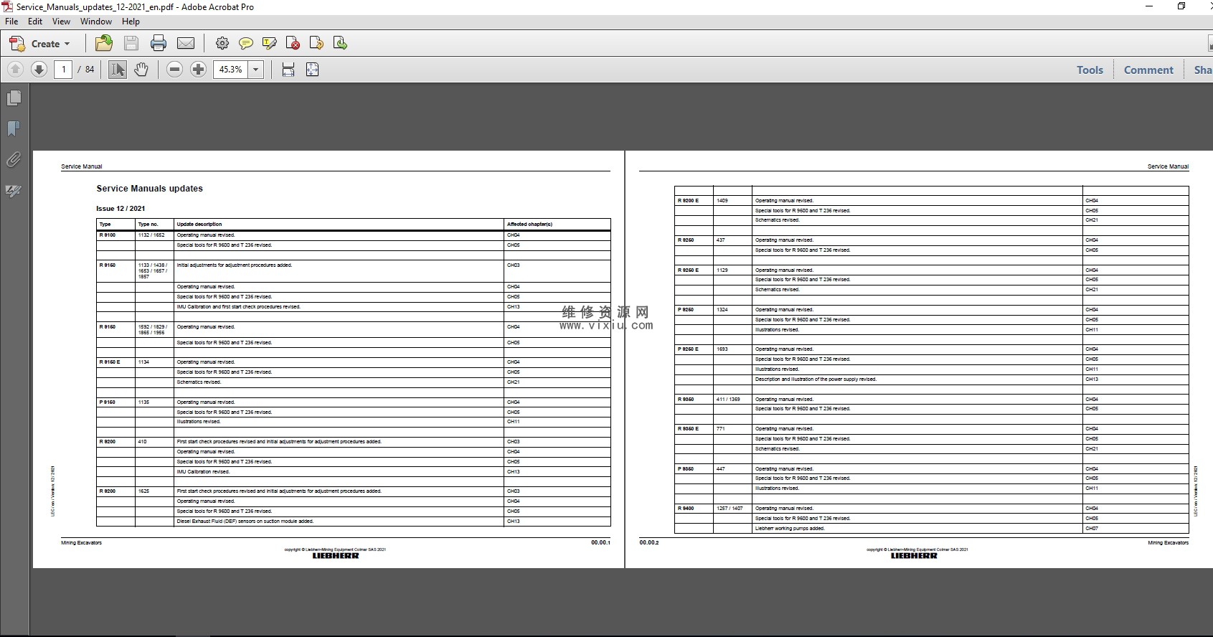Viewport: 1213px width, 637px height.
Task: Open the Page Thumbnails side panel
Action: [x=14, y=98]
